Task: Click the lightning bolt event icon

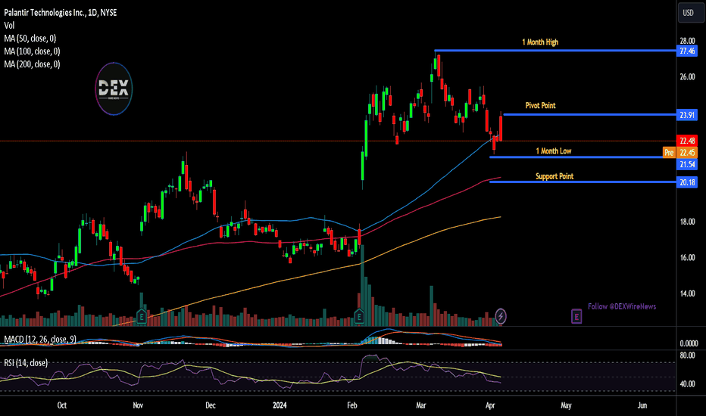Action: pos(501,317)
